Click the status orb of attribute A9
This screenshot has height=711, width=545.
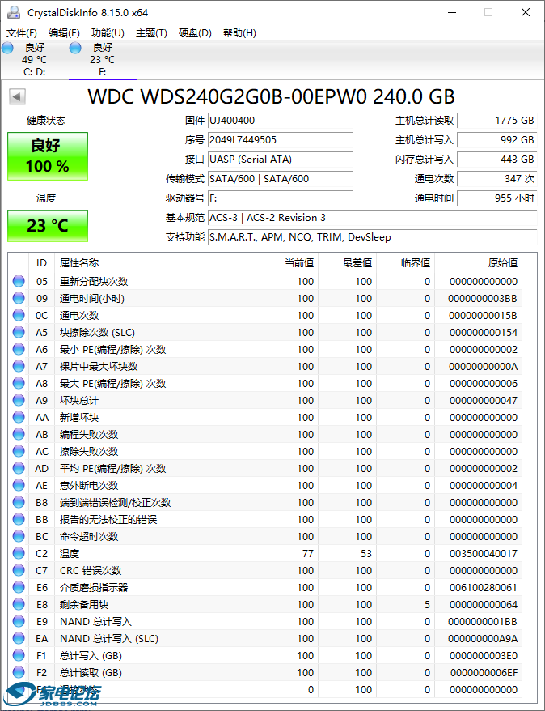pos(19,400)
